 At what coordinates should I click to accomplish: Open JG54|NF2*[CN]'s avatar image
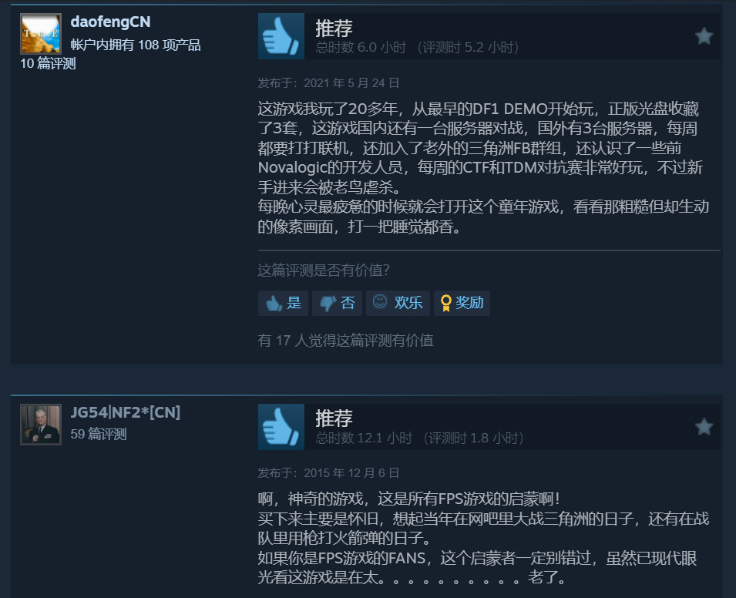pyautogui.click(x=41, y=425)
